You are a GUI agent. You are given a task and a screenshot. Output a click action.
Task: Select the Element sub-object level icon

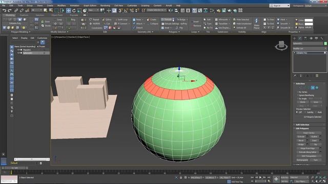tap(317, 88)
